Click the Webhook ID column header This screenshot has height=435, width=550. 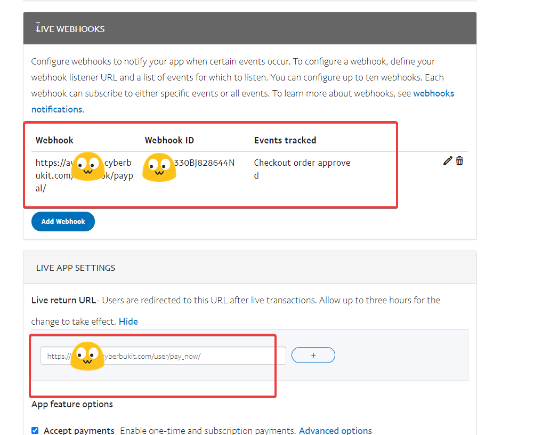pyautogui.click(x=169, y=140)
